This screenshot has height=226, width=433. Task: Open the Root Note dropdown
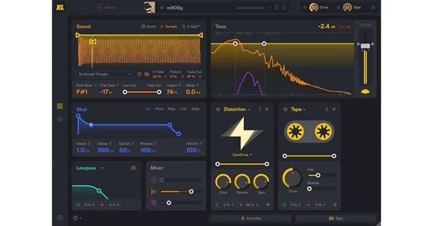(86, 85)
